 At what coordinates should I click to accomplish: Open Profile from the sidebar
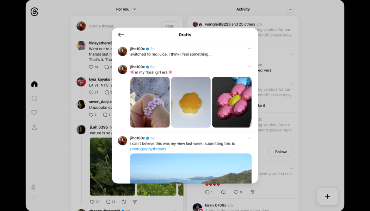click(x=34, y=127)
